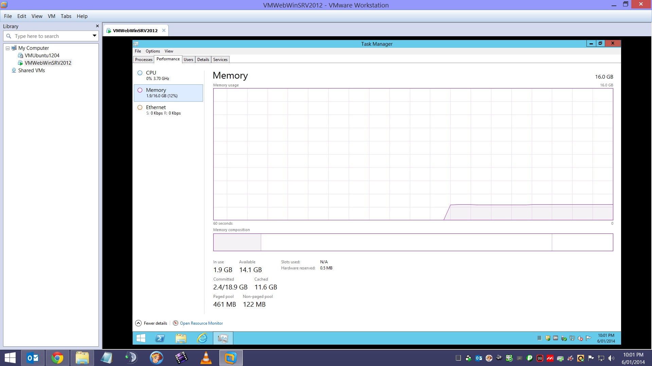Click the guest Windows Start button
Viewport: 652px width, 366px height.
pyautogui.click(x=141, y=338)
